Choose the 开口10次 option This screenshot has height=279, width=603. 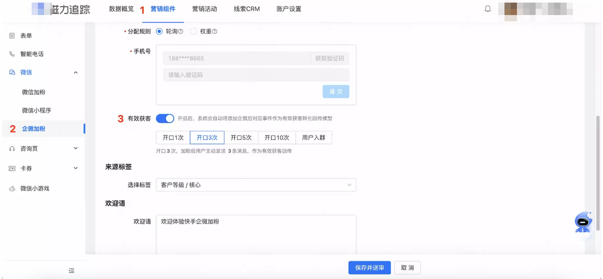click(277, 137)
